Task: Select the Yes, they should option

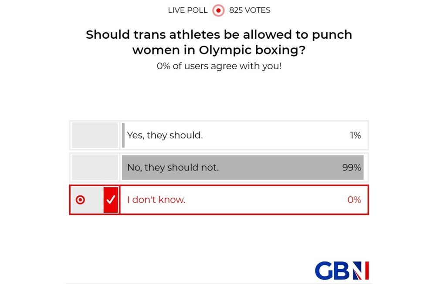Action: click(218, 135)
